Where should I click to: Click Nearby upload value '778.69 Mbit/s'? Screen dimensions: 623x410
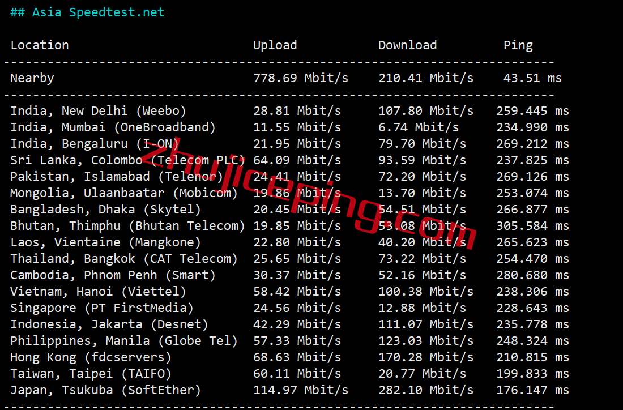[x=301, y=78]
